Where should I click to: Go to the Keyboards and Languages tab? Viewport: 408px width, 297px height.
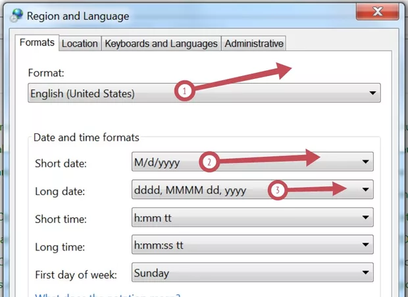pyautogui.click(x=161, y=44)
